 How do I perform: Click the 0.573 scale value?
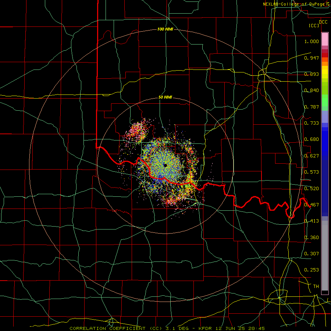tap(312, 172)
